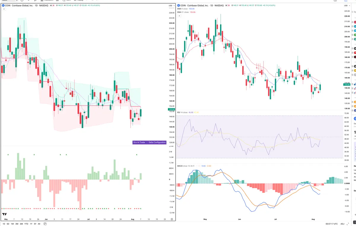The image size is (356, 226).
Task: Select the EMA 21 close legend
Action: (183, 12)
